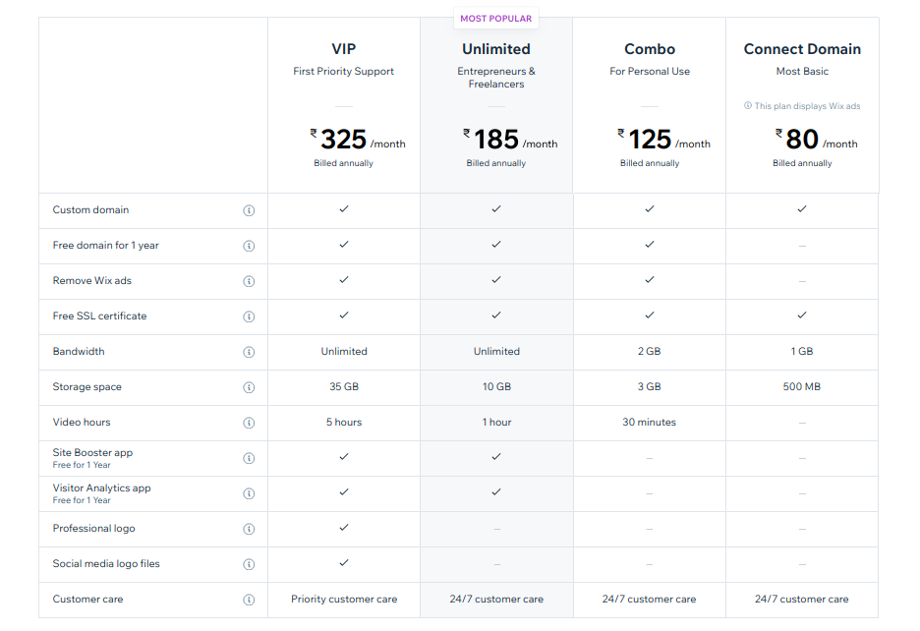This screenshot has height=631, width=920.
Task: Click the MOST POPULAR badge
Action: 495,18
